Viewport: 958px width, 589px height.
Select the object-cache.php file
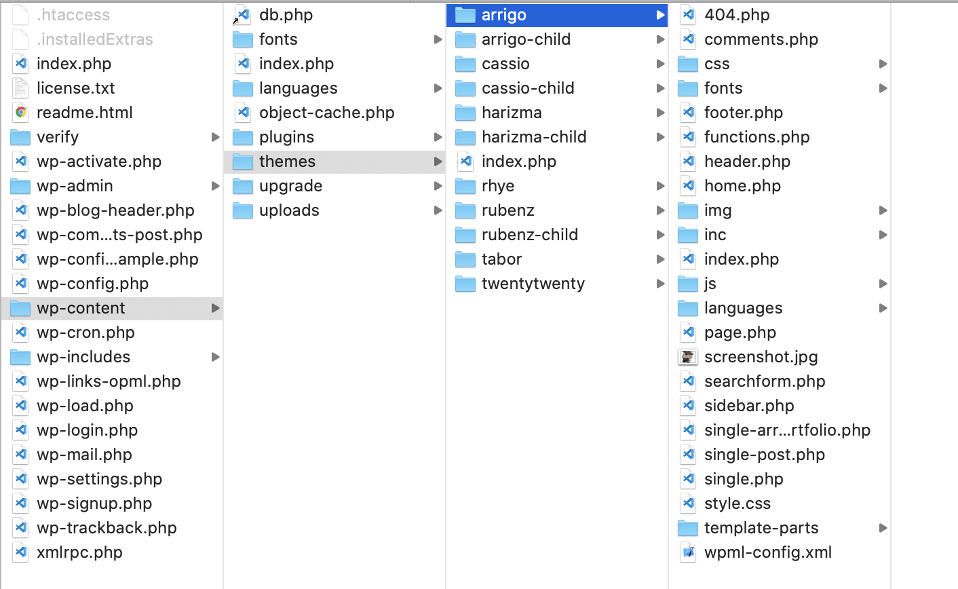click(326, 113)
